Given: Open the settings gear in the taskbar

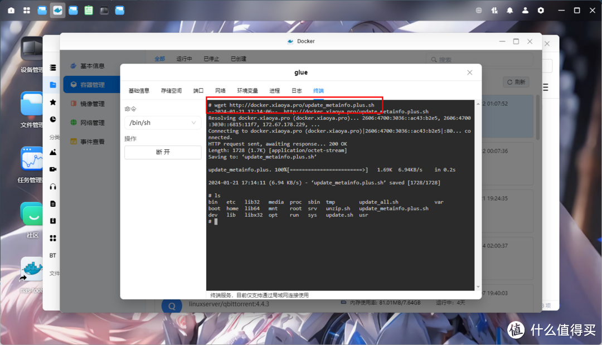Looking at the screenshot, I should point(540,9).
